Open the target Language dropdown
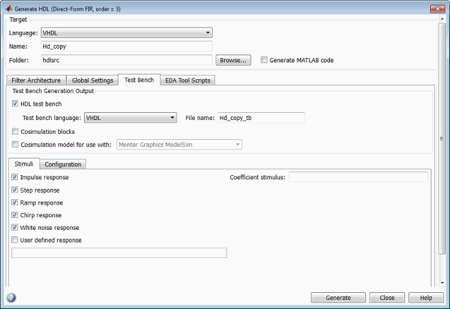Screen dimensions: 450x309 127,32
